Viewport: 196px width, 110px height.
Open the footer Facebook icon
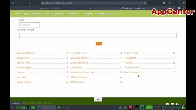[x=168, y=104]
